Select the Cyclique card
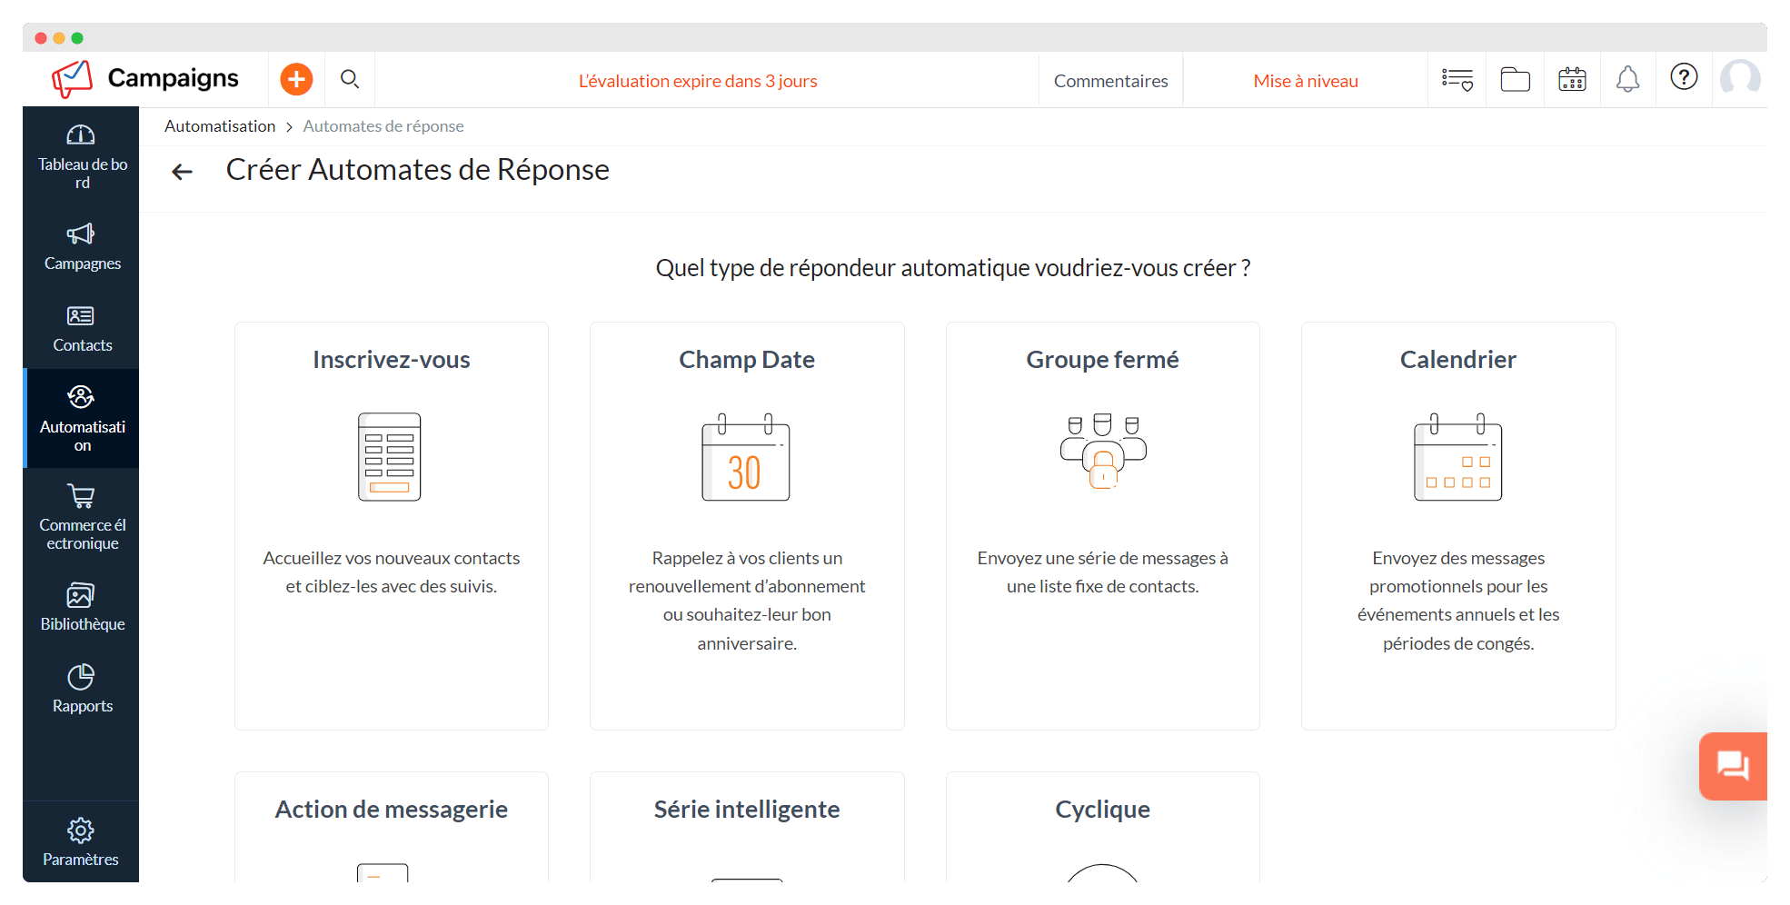 coord(1102,826)
